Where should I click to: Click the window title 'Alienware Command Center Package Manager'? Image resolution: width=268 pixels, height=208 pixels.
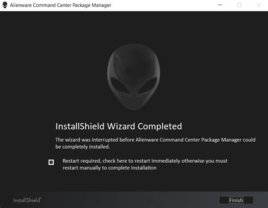60,5
